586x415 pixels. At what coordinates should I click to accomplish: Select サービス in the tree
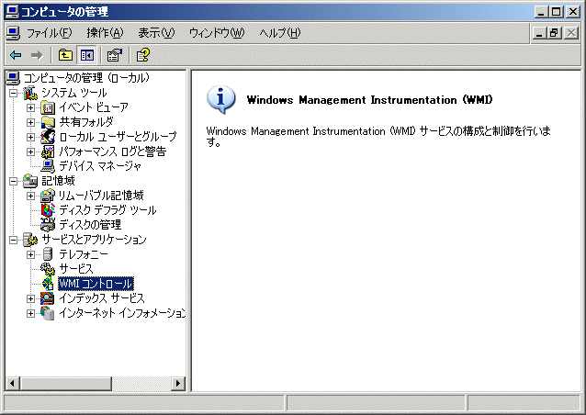76,269
